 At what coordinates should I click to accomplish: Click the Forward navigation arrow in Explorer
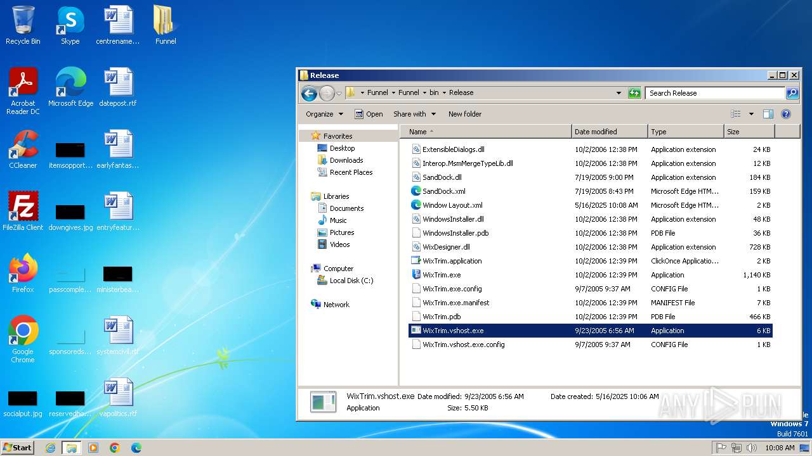click(x=327, y=93)
